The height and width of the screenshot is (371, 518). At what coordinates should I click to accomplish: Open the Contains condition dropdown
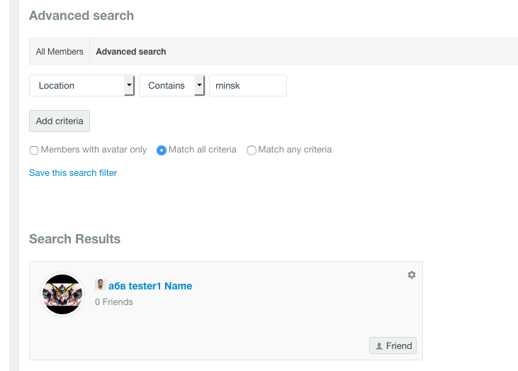(171, 86)
